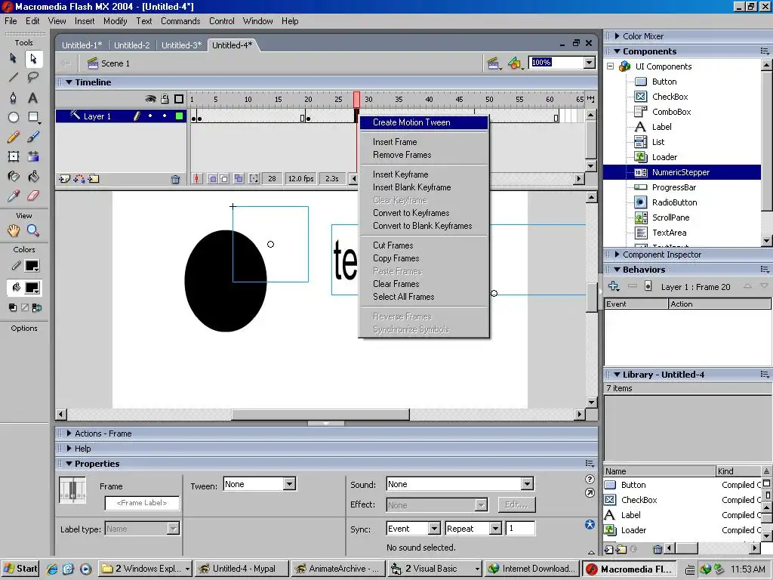Click the Frame Label input field
The width and height of the screenshot is (773, 580).
click(142, 503)
